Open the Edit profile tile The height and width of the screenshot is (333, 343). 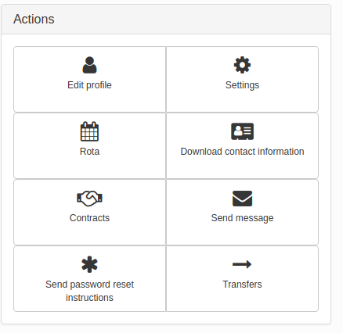tap(89, 79)
